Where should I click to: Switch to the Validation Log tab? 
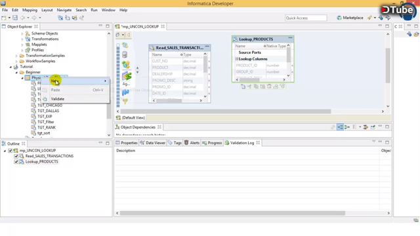[x=242, y=143]
